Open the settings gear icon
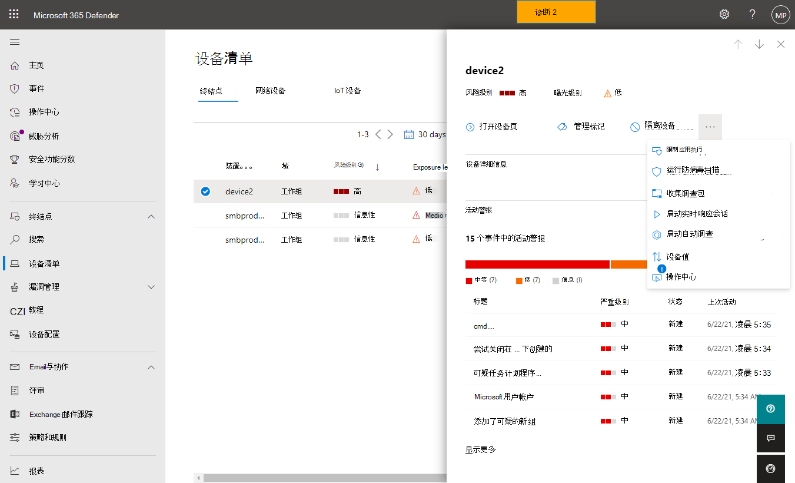 tap(724, 15)
